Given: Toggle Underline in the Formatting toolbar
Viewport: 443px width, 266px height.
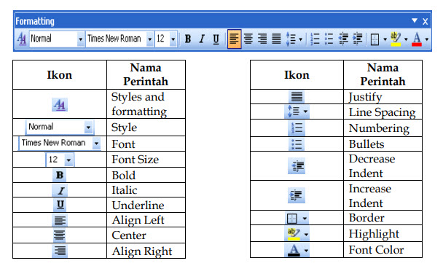Looking at the screenshot, I should (x=216, y=39).
